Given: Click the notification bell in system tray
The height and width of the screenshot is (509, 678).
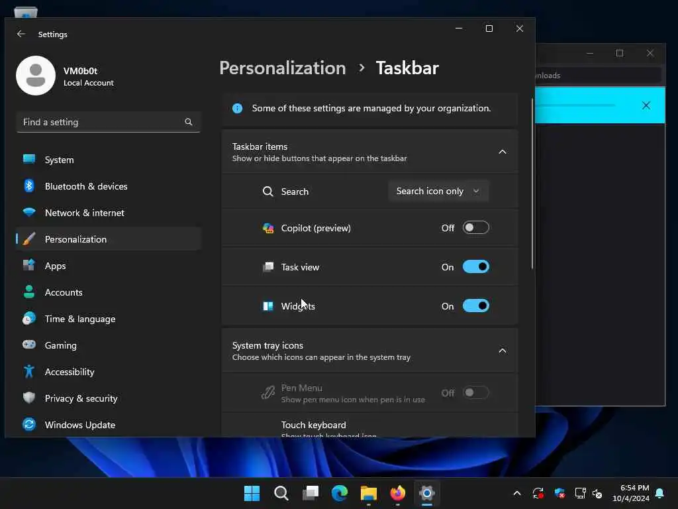Looking at the screenshot, I should 659,493.
